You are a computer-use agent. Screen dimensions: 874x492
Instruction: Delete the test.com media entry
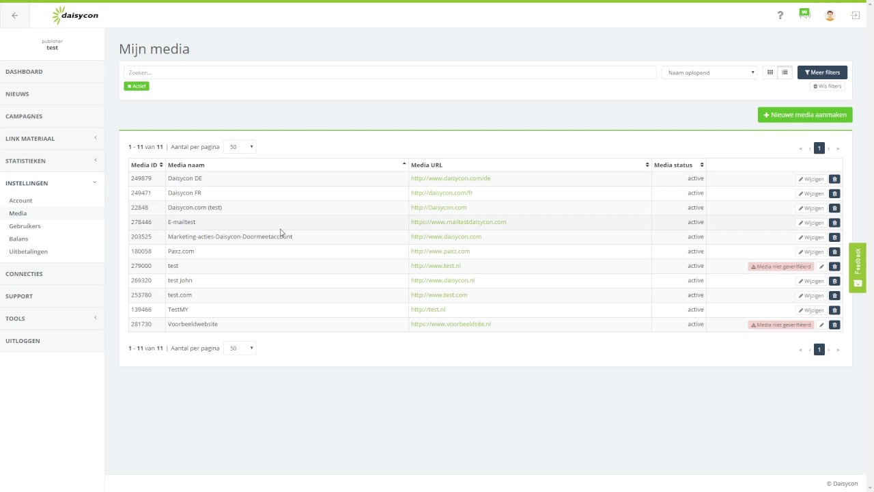coord(834,296)
